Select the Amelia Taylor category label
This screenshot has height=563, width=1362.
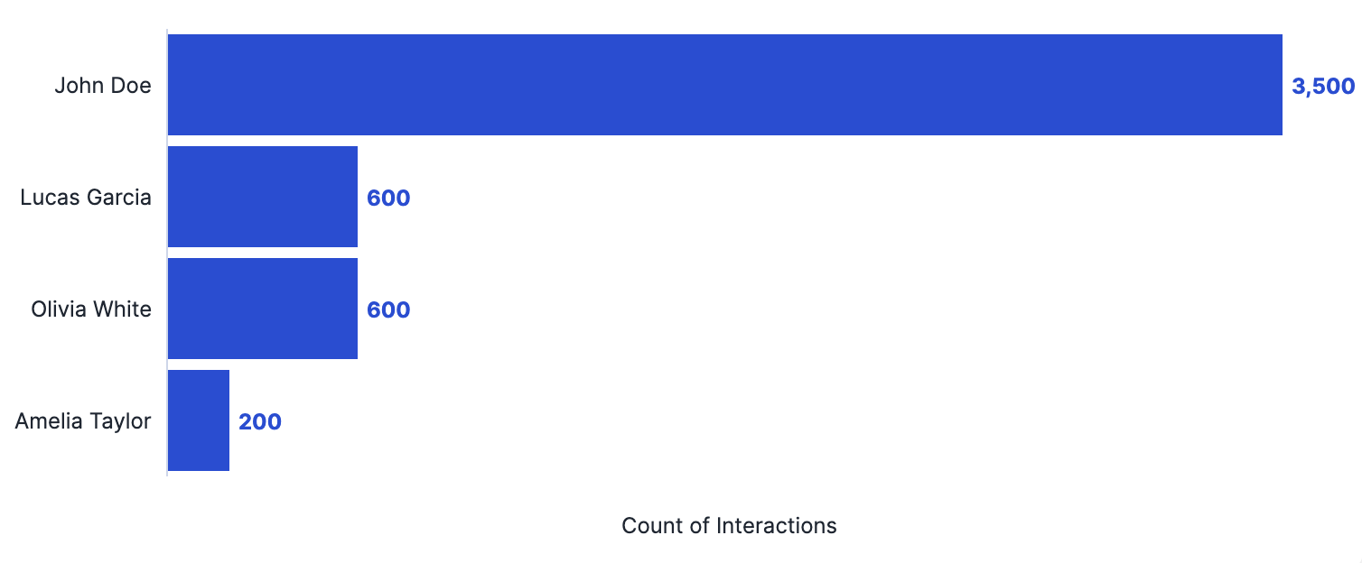(x=83, y=421)
